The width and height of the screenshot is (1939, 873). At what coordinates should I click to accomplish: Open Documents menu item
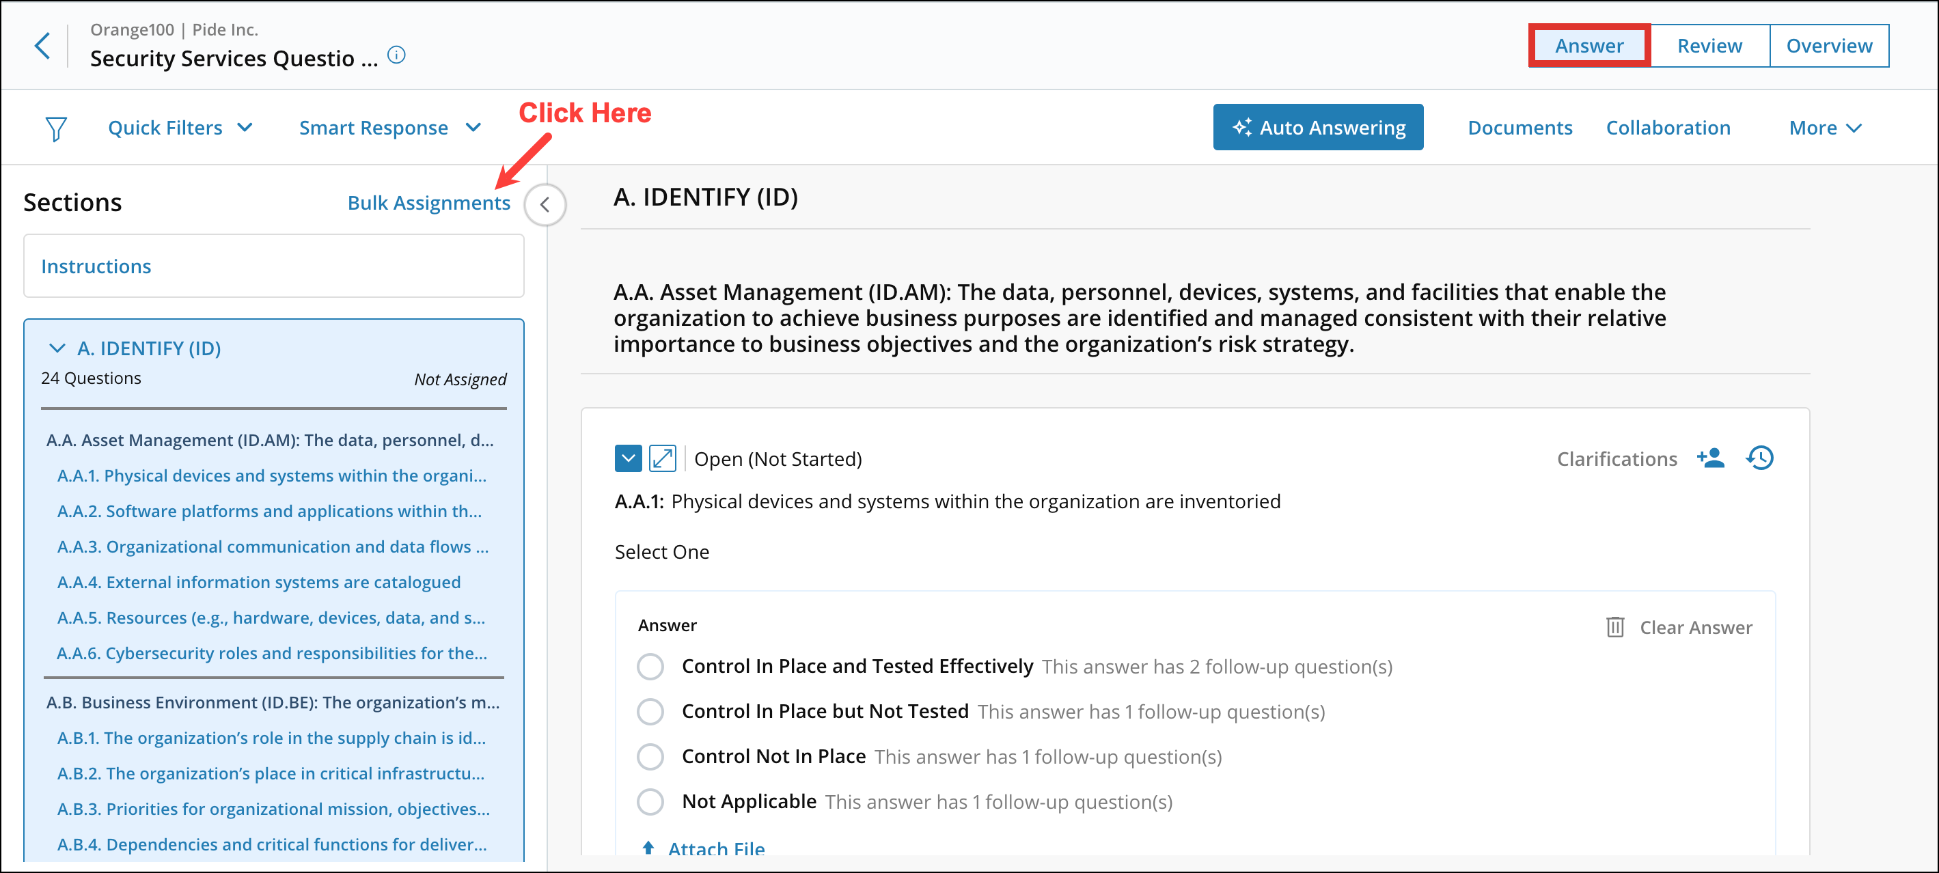click(x=1519, y=128)
